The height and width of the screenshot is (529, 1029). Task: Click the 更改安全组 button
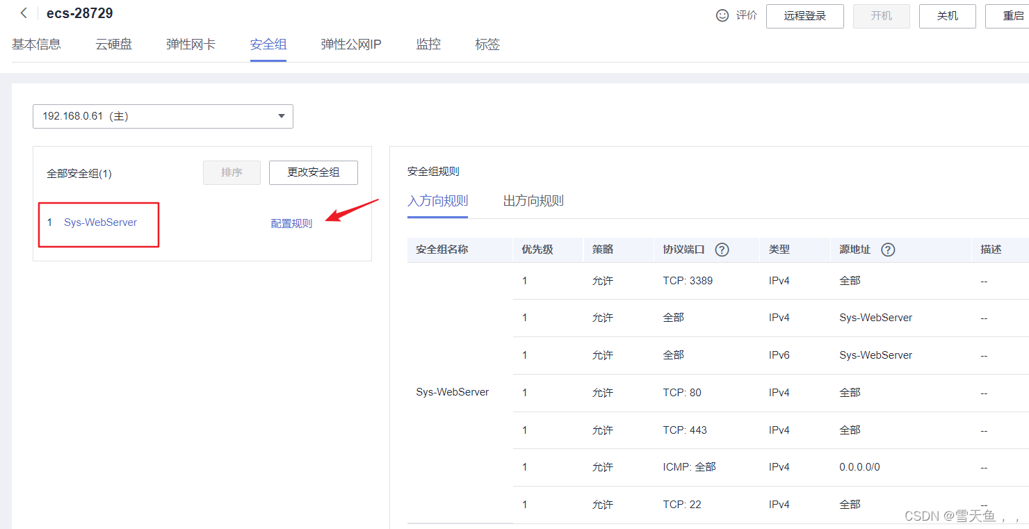coord(313,172)
